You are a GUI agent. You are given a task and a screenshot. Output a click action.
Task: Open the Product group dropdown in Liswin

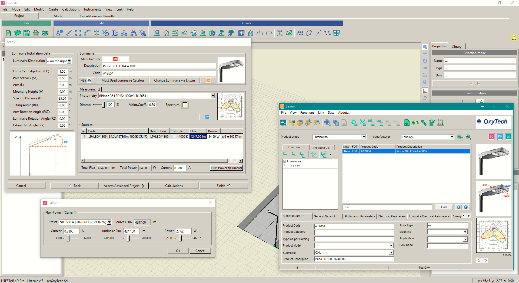[364, 137]
